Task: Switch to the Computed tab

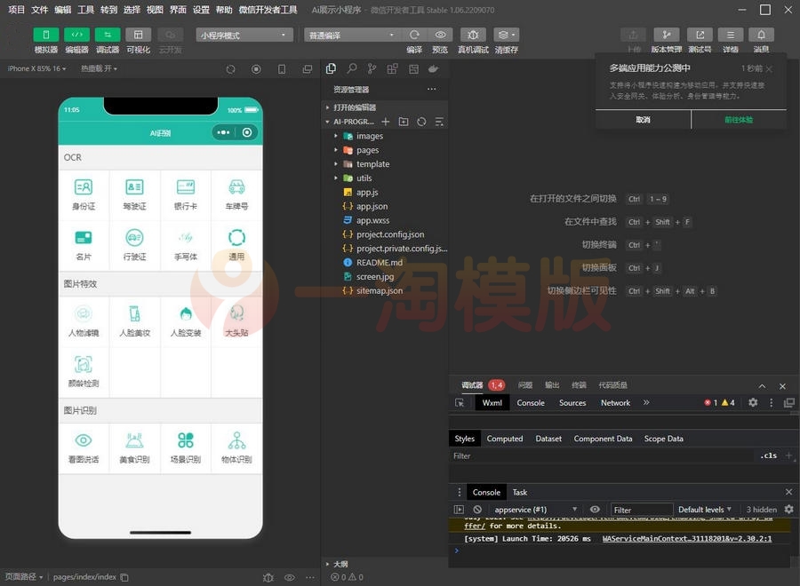Action: pos(505,439)
